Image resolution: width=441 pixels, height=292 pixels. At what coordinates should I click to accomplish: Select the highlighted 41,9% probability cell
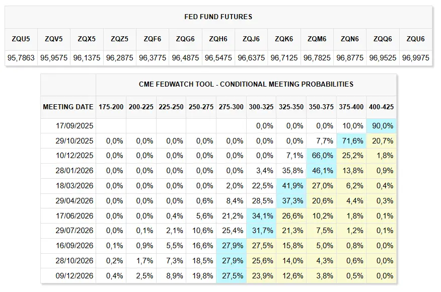(x=291, y=186)
